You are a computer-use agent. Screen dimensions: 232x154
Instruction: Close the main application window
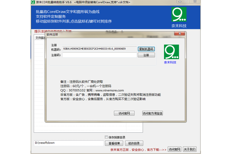tap(195, 2)
